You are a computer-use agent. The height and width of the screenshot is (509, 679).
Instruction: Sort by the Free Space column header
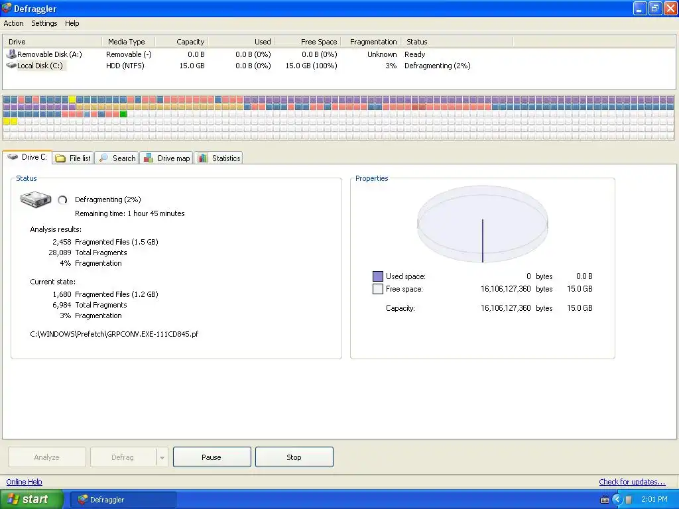[308, 42]
